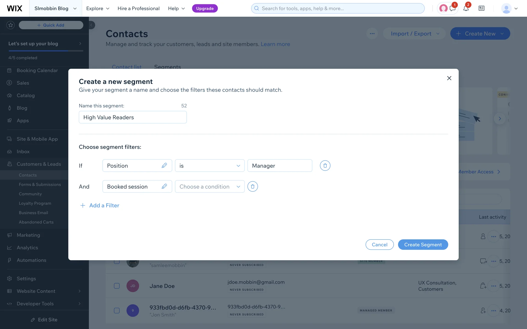Open the 'is' condition dropdown
Image resolution: width=527 pixels, height=329 pixels.
210,166
